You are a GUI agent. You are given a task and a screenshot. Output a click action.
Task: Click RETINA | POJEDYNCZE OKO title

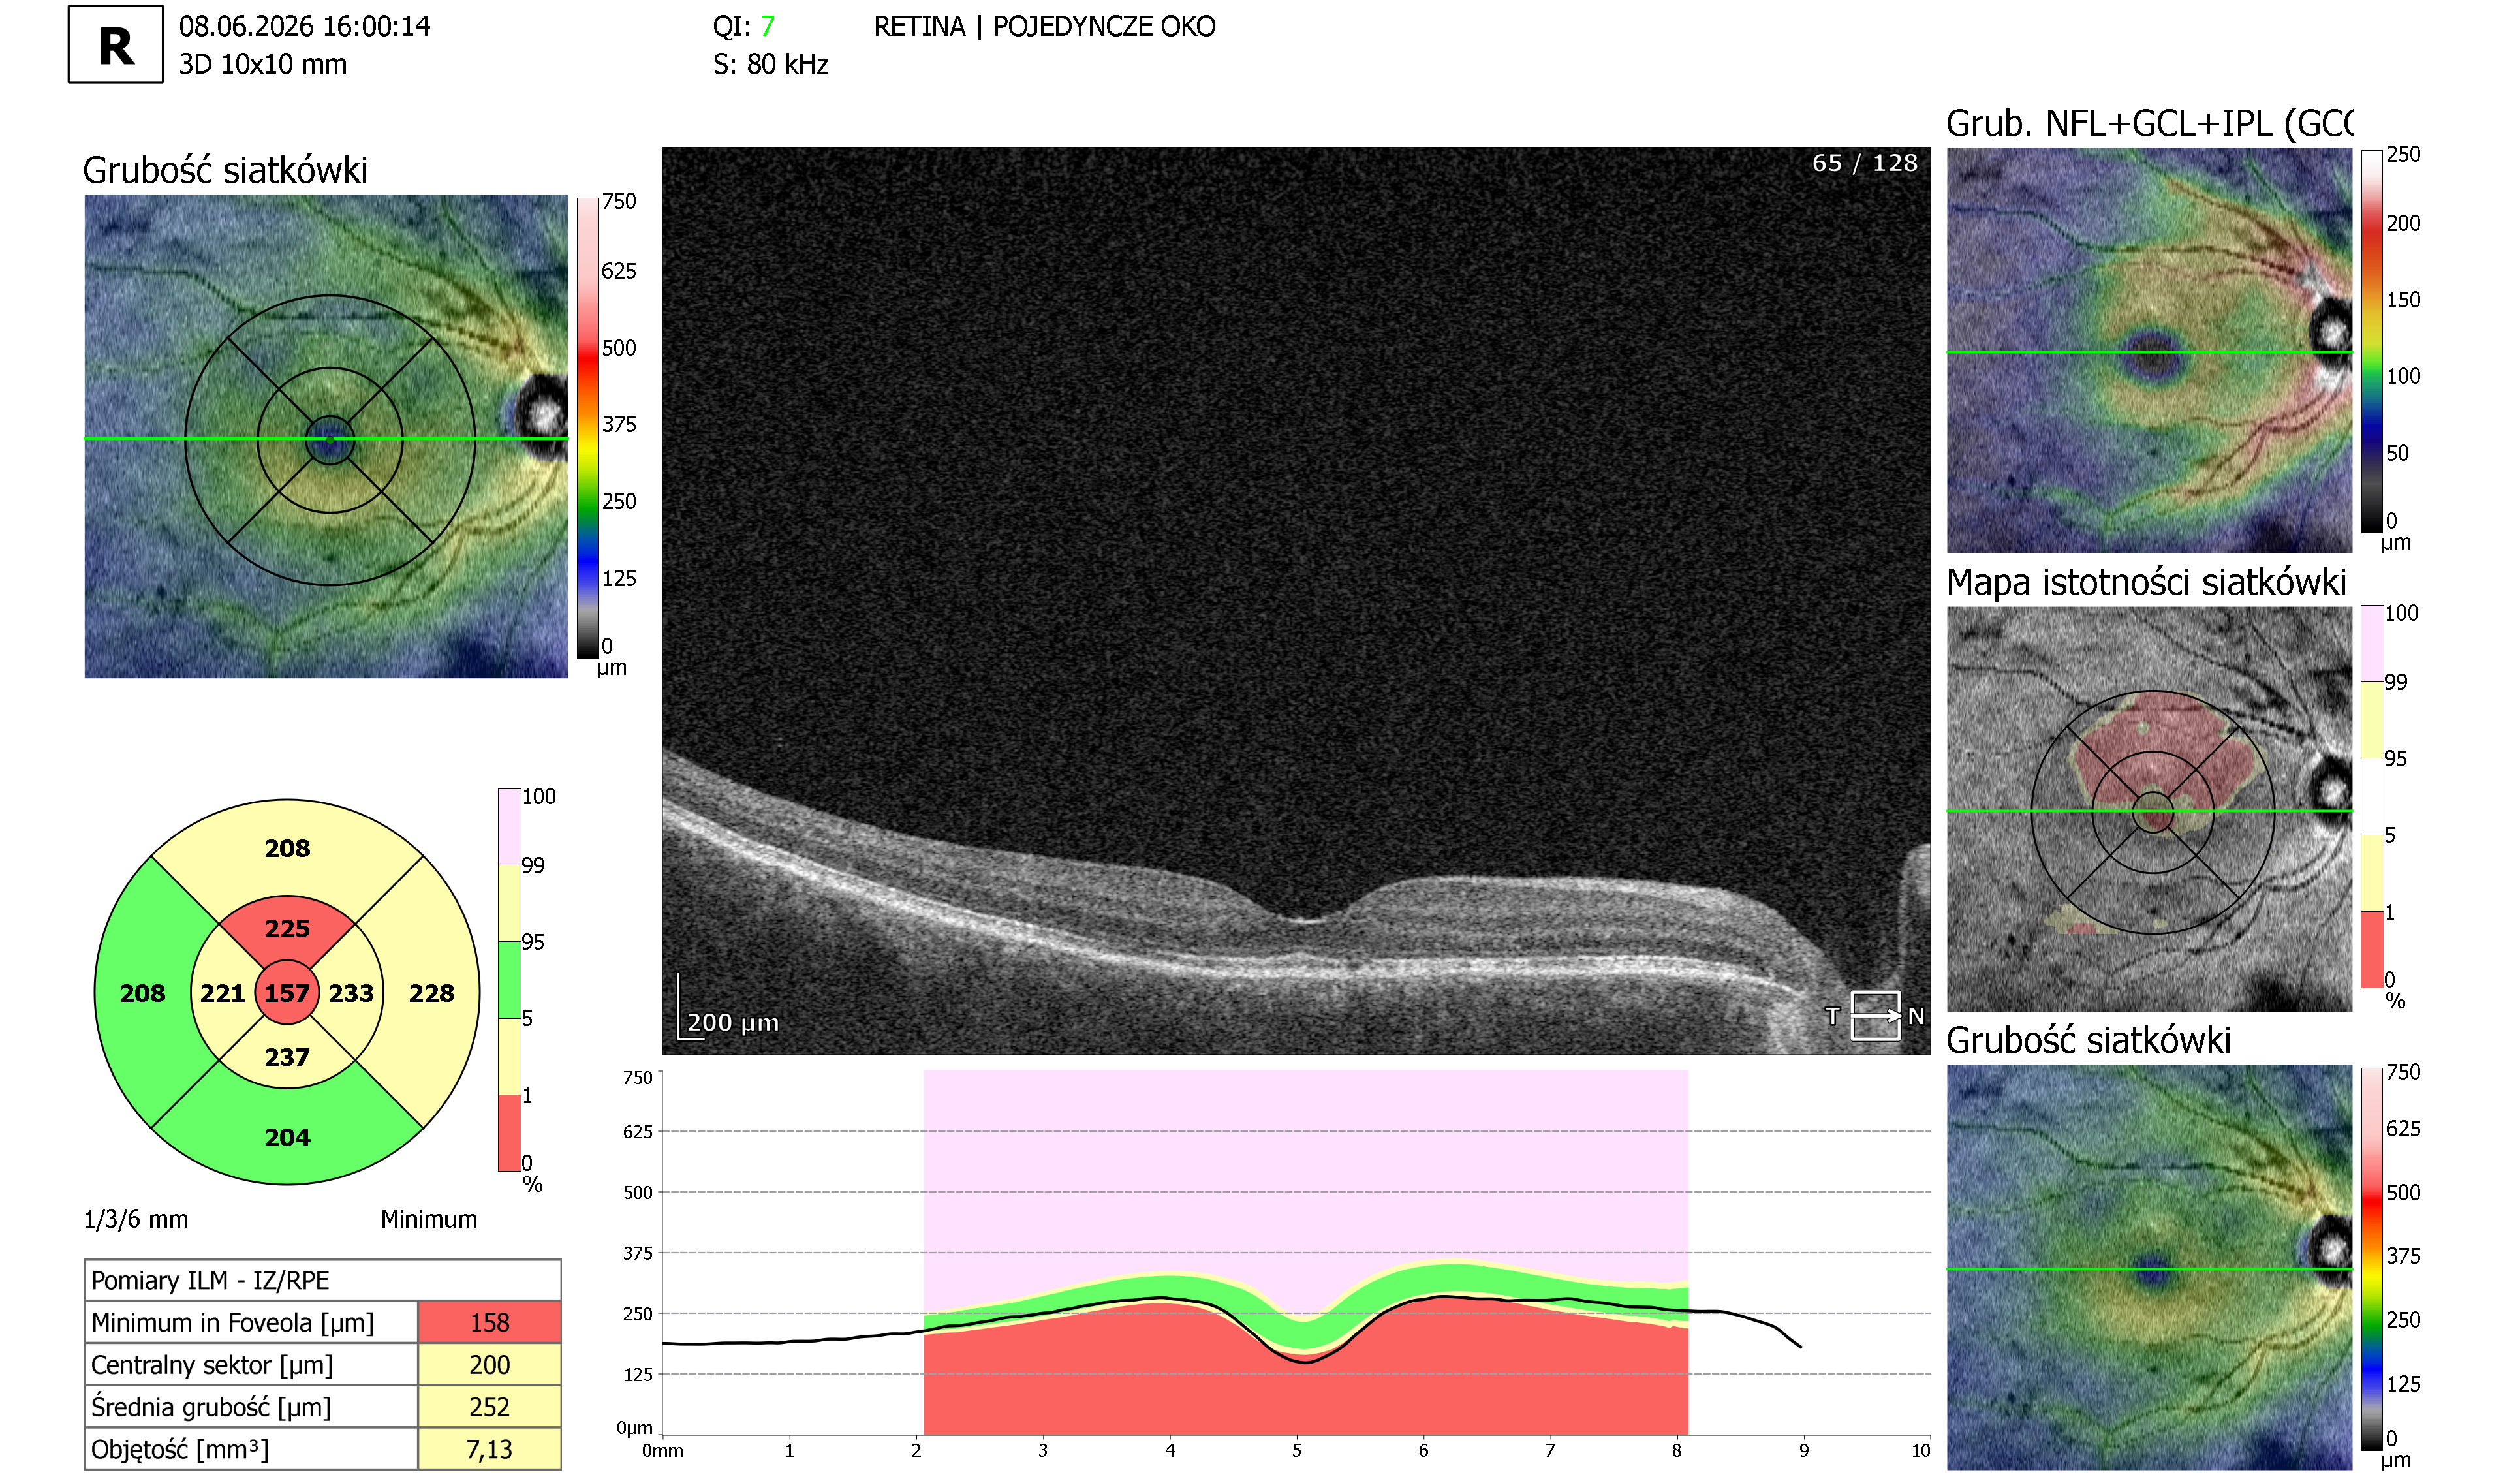(x=1045, y=26)
